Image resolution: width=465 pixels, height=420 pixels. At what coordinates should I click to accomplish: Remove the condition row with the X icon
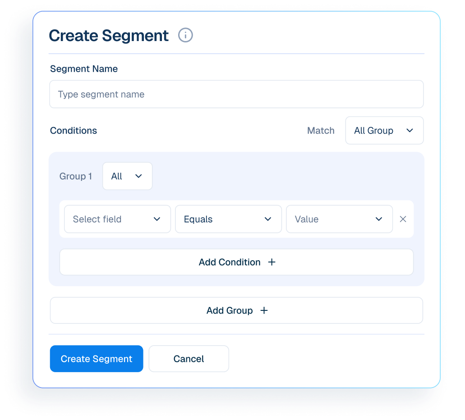click(403, 219)
